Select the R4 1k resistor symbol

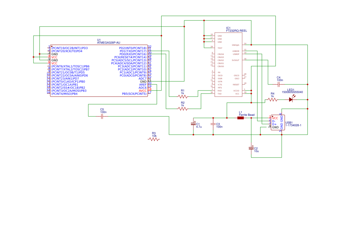(x=273, y=99)
